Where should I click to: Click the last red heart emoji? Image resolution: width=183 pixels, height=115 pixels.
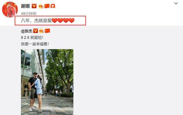[x=71, y=20]
